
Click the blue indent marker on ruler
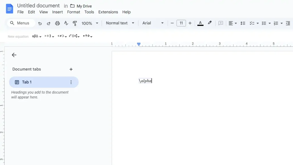[x=139, y=44]
